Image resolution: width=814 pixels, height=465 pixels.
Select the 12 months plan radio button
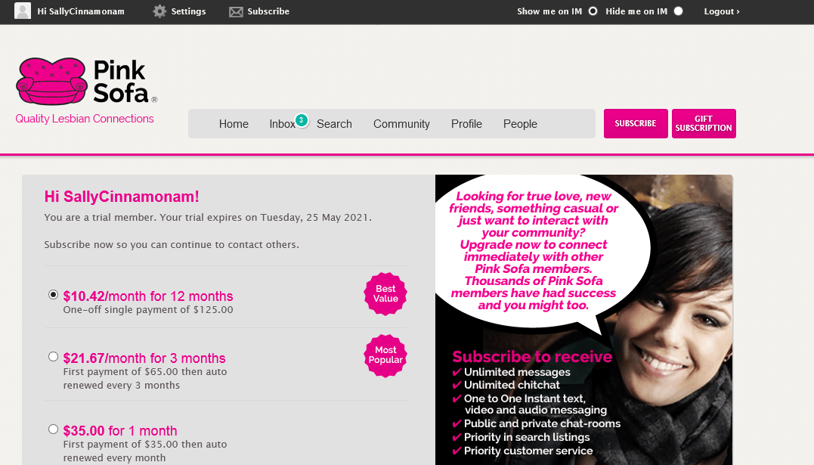point(53,295)
